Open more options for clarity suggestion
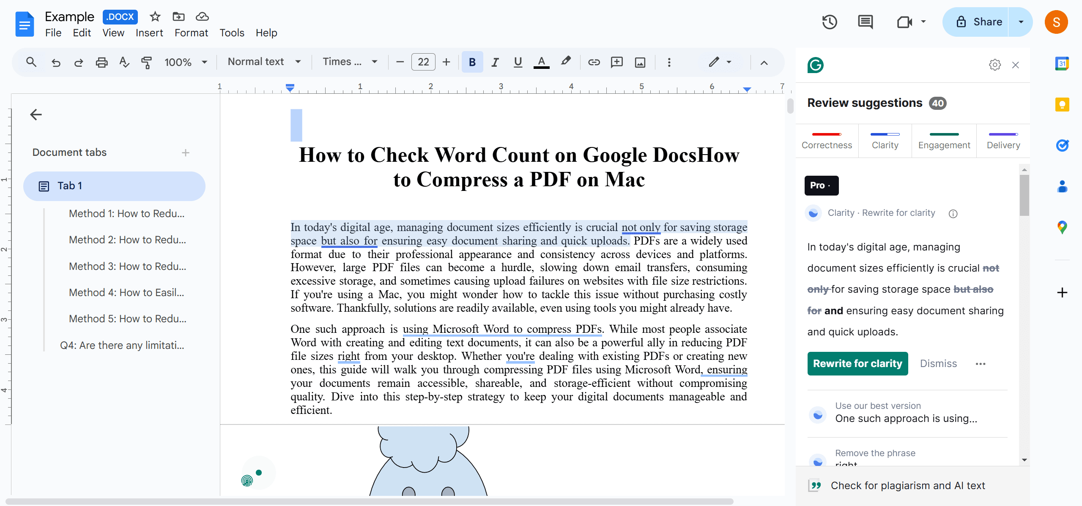Image resolution: width=1082 pixels, height=506 pixels. pos(980,364)
